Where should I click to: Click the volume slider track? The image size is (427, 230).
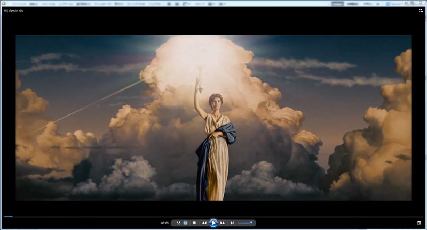coord(245,223)
